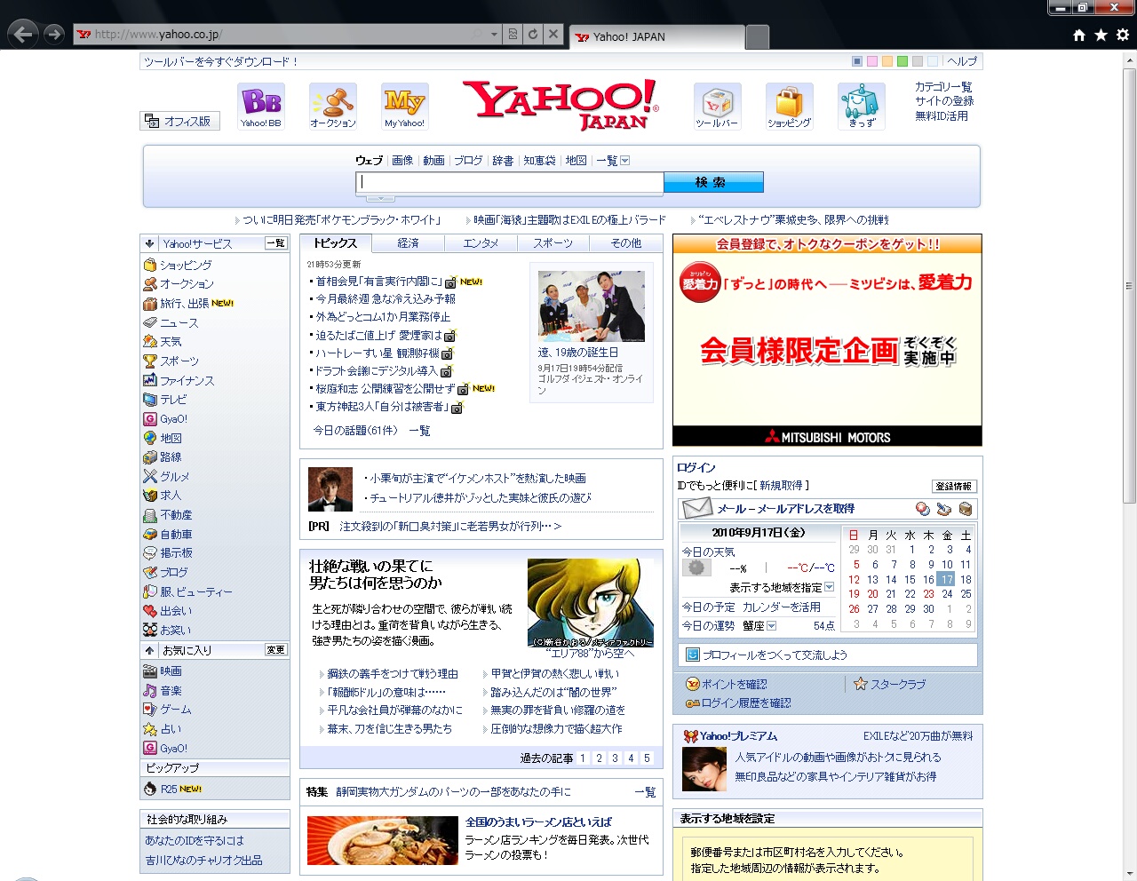Switch to the エンタメ topics tab

pos(481,243)
